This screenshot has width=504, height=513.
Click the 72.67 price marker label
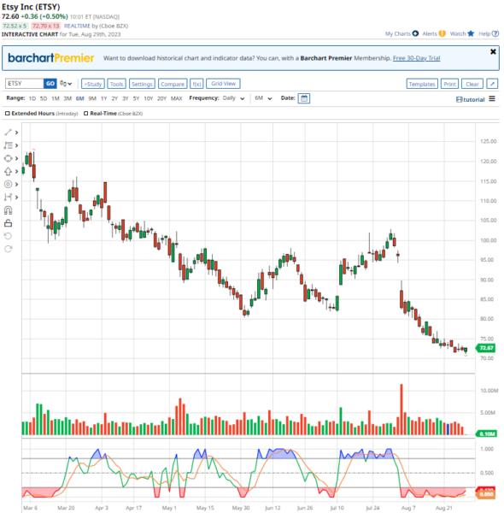[486, 348]
